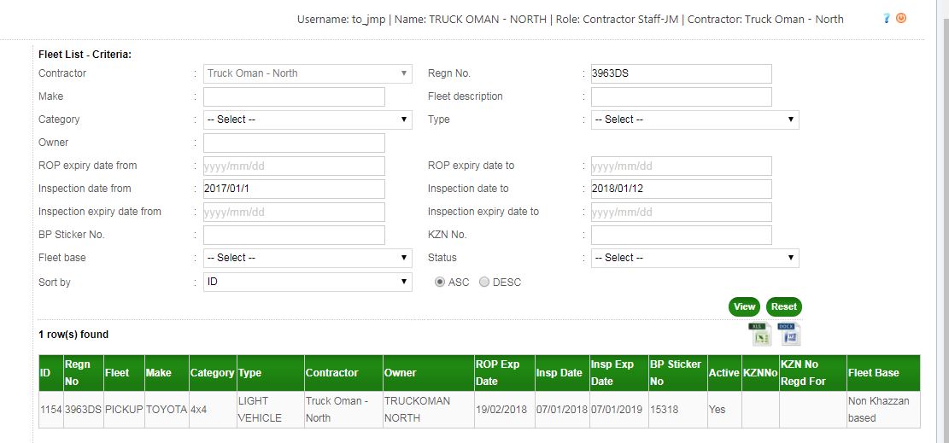Open the Sort by dropdown
The width and height of the screenshot is (949, 443).
pos(308,282)
